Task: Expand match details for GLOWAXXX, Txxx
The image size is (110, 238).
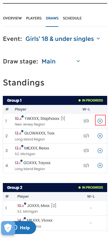Action: [100, 136]
